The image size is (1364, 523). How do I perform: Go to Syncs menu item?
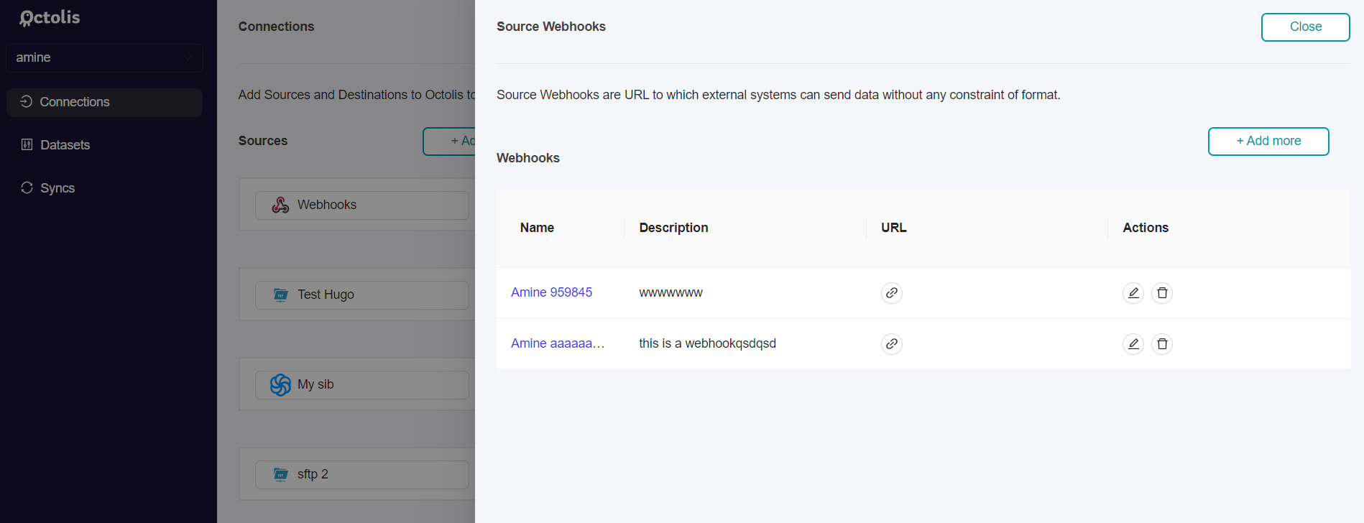tap(104, 188)
